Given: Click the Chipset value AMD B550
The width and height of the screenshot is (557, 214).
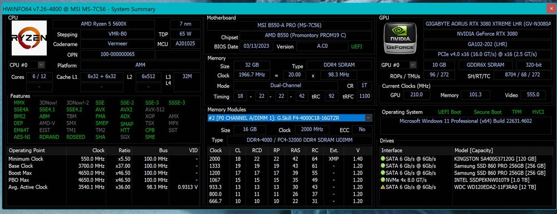Looking at the screenshot, I should [305, 36].
